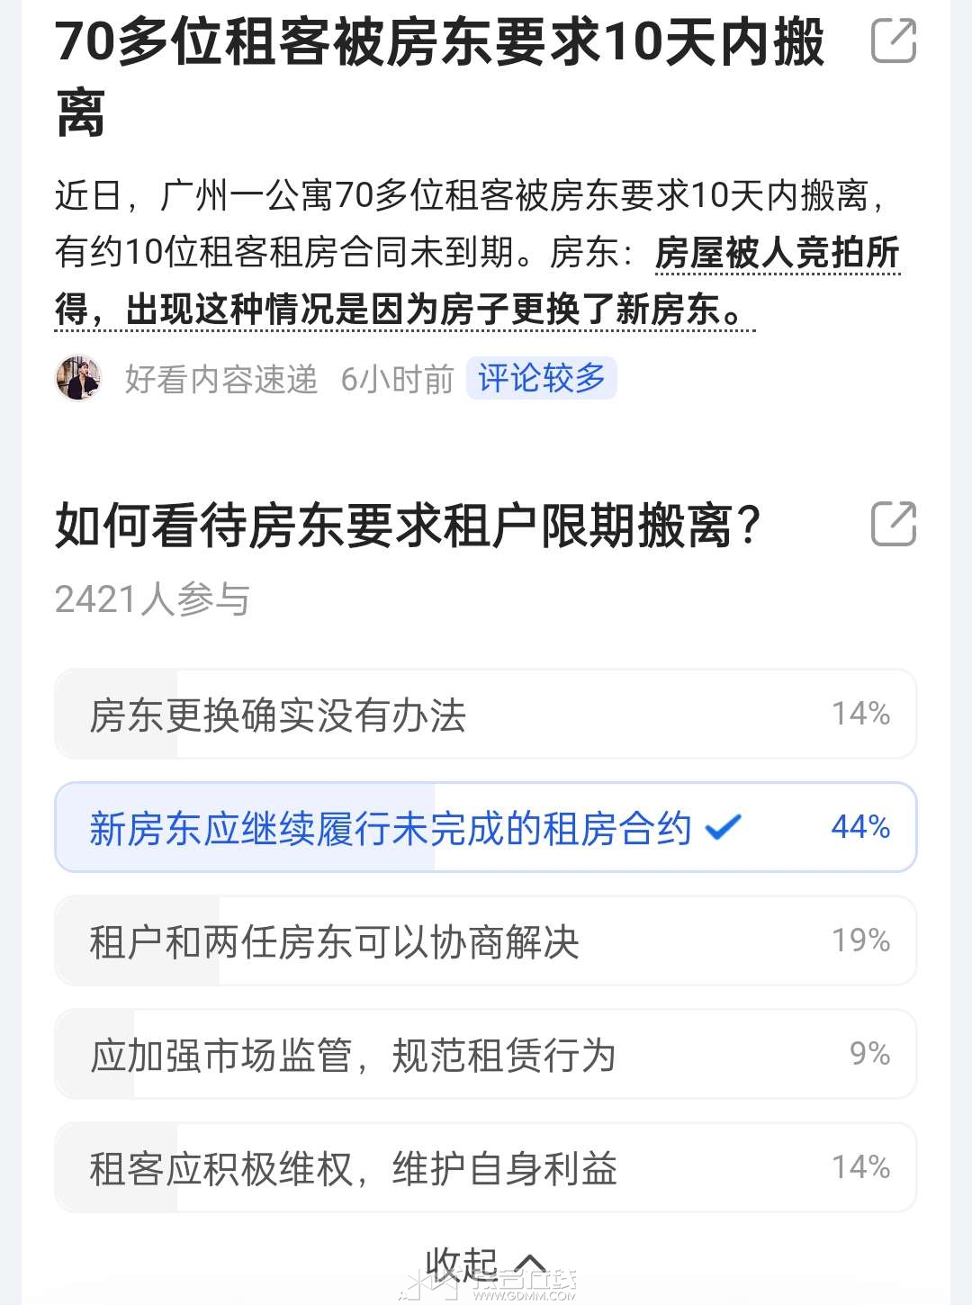
Task: Tap underlined text 房屋被人竞拍所得
Action: point(777,253)
